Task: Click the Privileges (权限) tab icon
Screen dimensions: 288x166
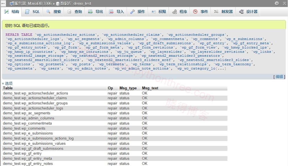Action: (153, 12)
